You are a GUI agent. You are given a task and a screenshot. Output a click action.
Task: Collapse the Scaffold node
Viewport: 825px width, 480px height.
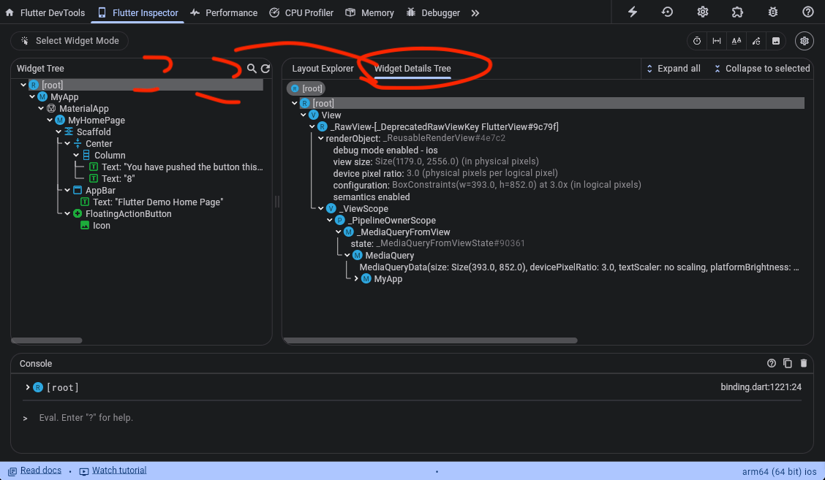pyautogui.click(x=59, y=132)
